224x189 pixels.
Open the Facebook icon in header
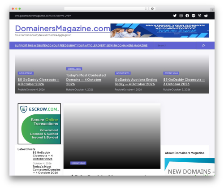187,16
